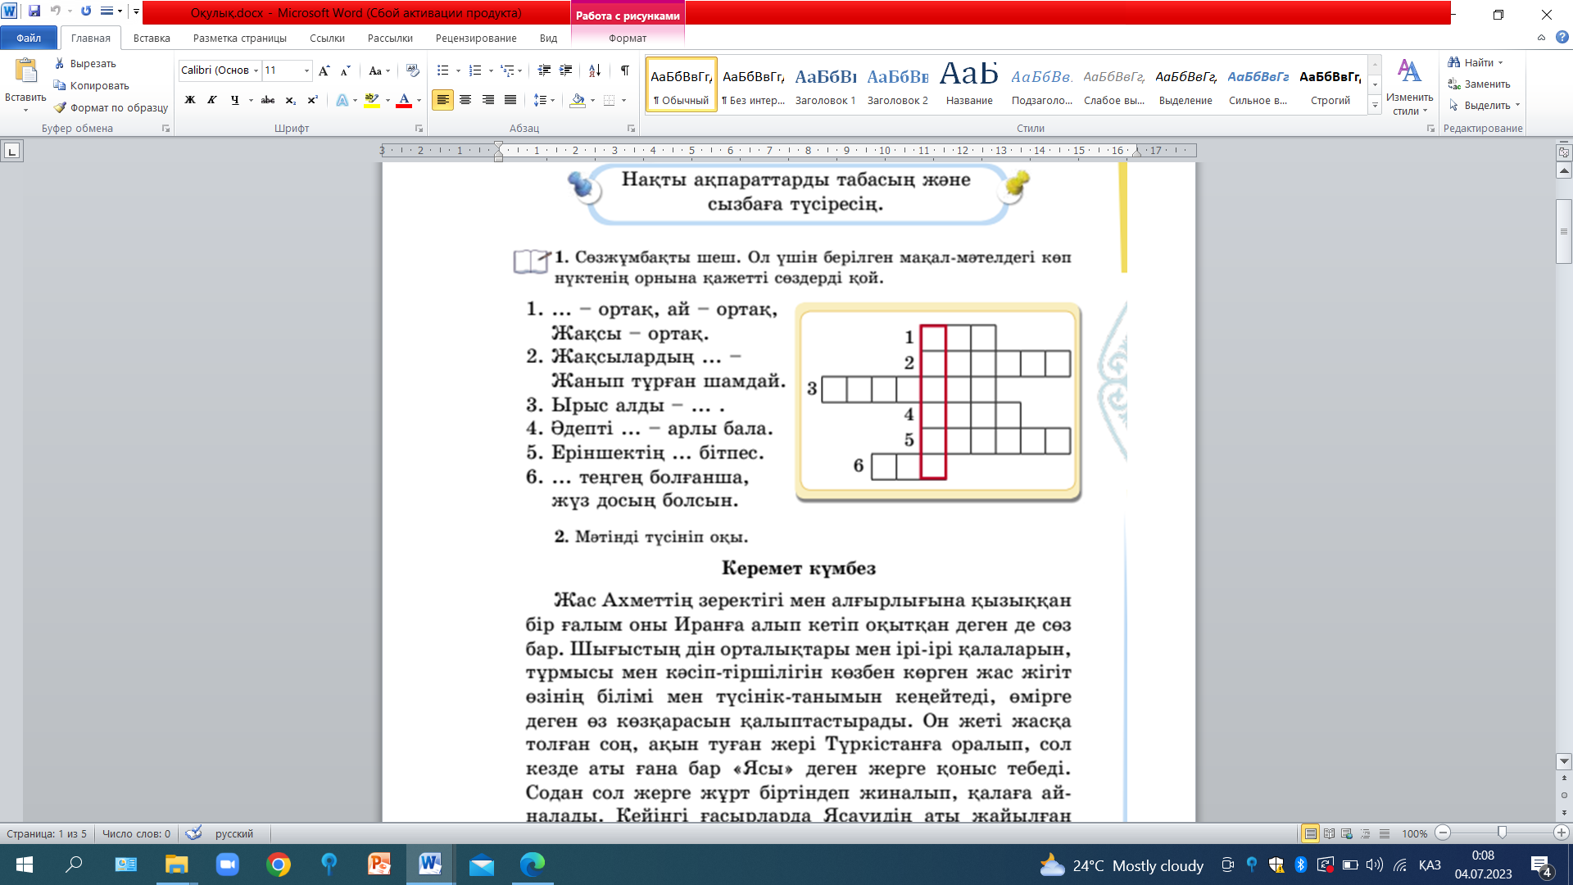Click the grow font size icon
Image resolution: width=1573 pixels, height=885 pixels.
click(x=324, y=70)
